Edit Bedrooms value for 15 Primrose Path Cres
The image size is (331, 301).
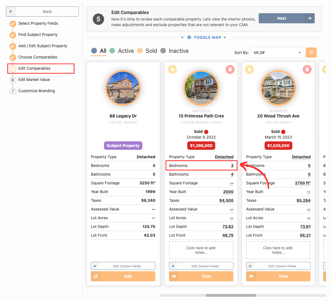pyautogui.click(x=232, y=166)
